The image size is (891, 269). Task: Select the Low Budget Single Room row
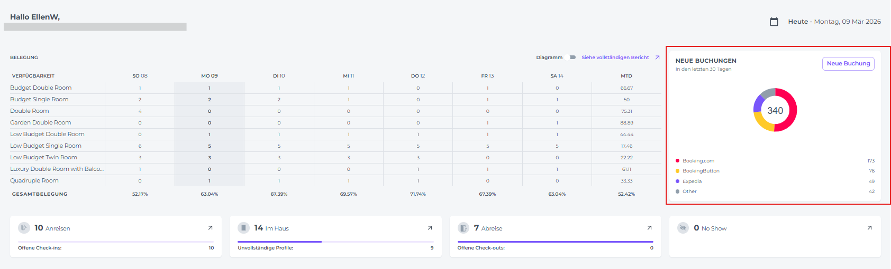click(x=46, y=146)
